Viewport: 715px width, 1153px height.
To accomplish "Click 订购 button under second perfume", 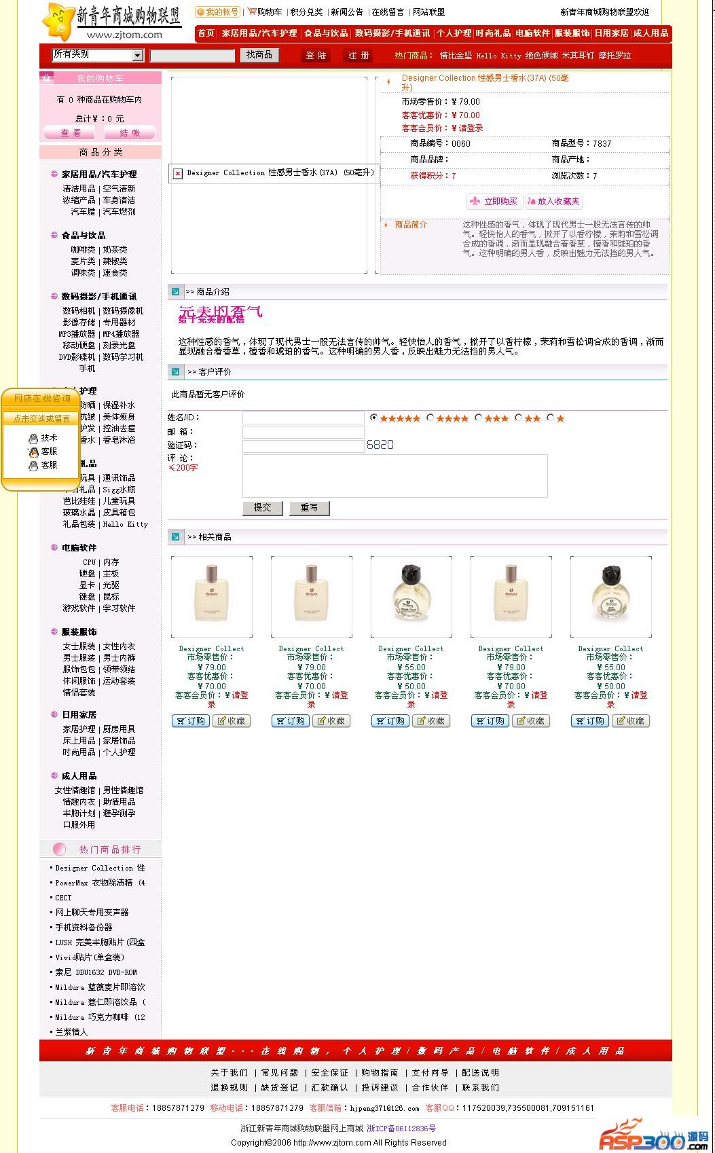I will [291, 721].
